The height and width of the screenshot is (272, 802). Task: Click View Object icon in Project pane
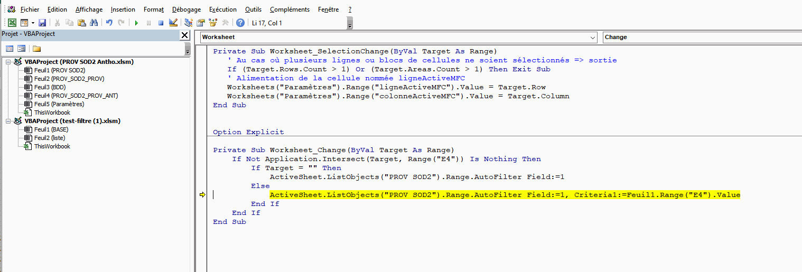(x=22, y=49)
